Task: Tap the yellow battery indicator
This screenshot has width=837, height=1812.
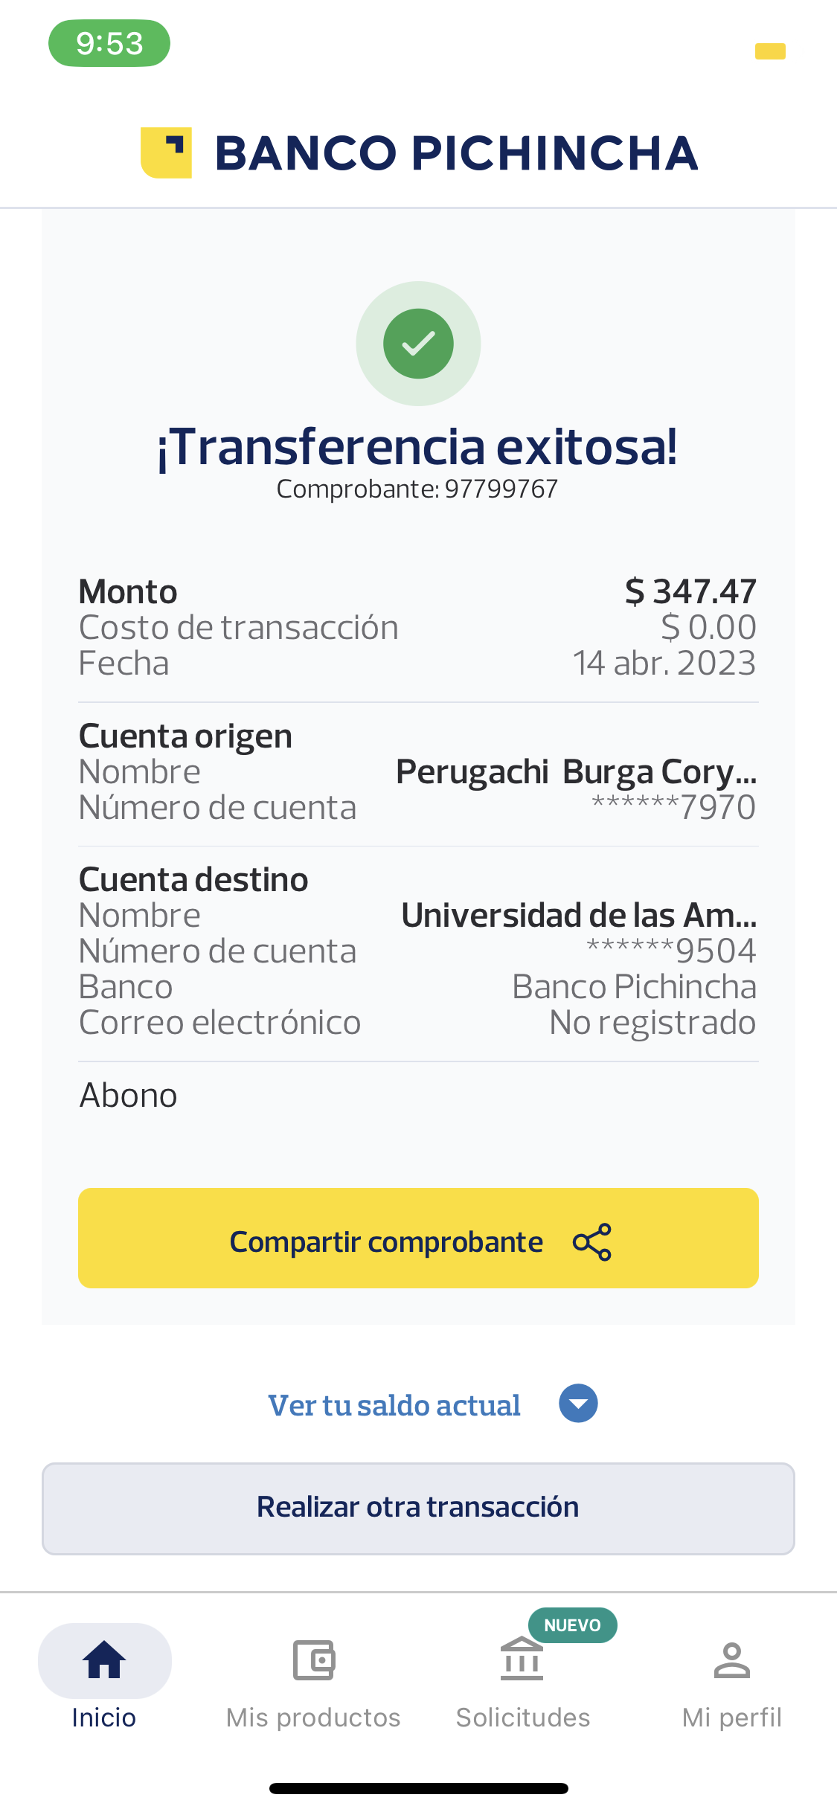Action: pos(770,51)
